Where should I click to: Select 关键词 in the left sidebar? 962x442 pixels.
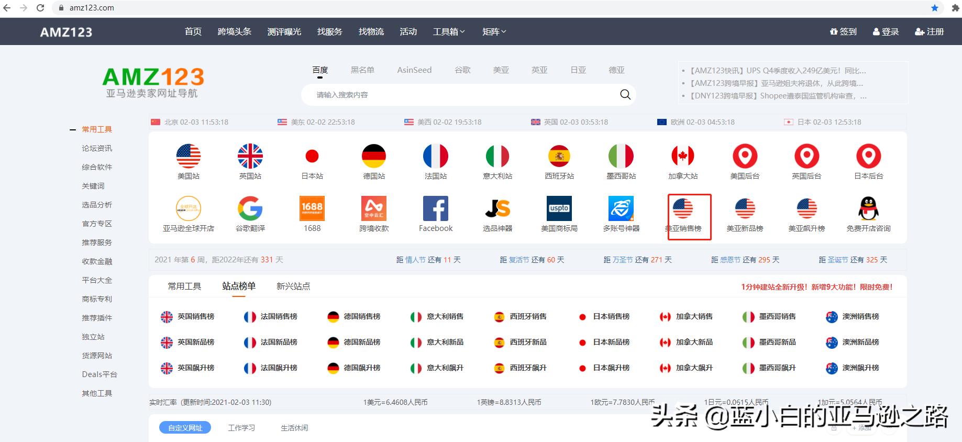[x=93, y=186]
